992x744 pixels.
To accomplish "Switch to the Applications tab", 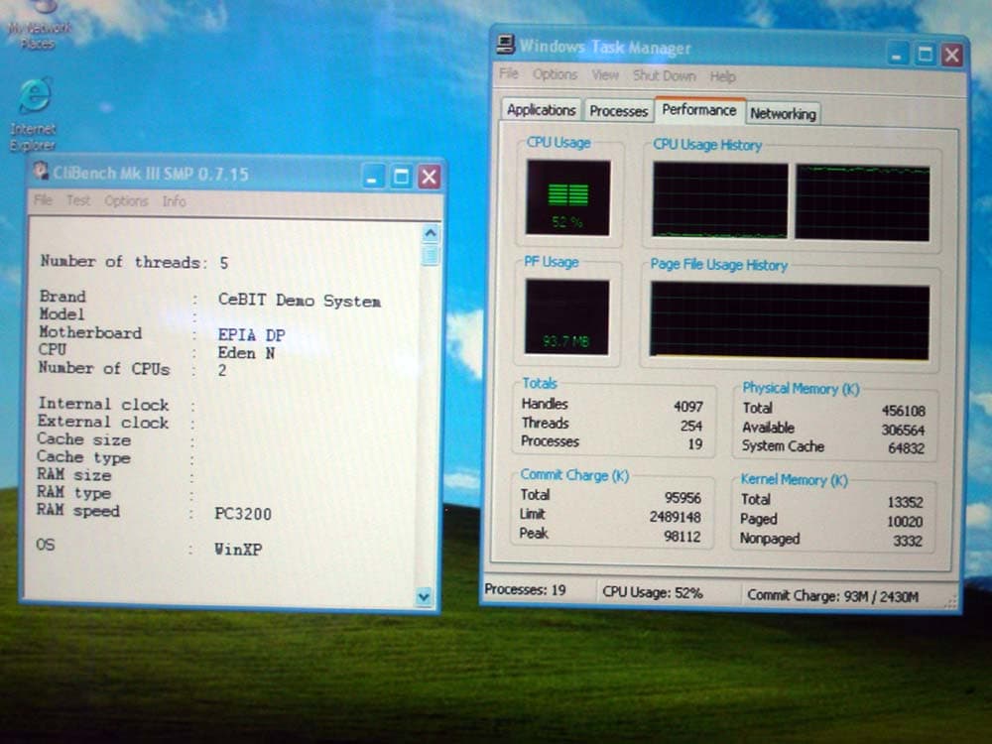I will 541,109.
